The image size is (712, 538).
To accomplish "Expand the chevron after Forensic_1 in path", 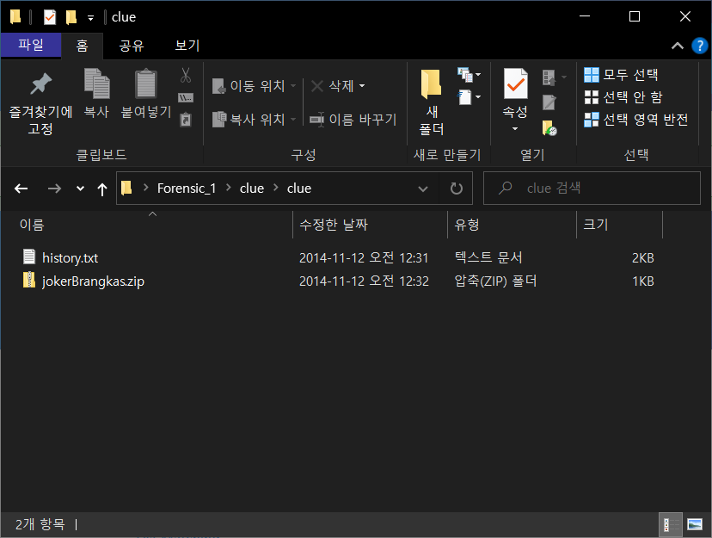I will pyautogui.click(x=229, y=187).
